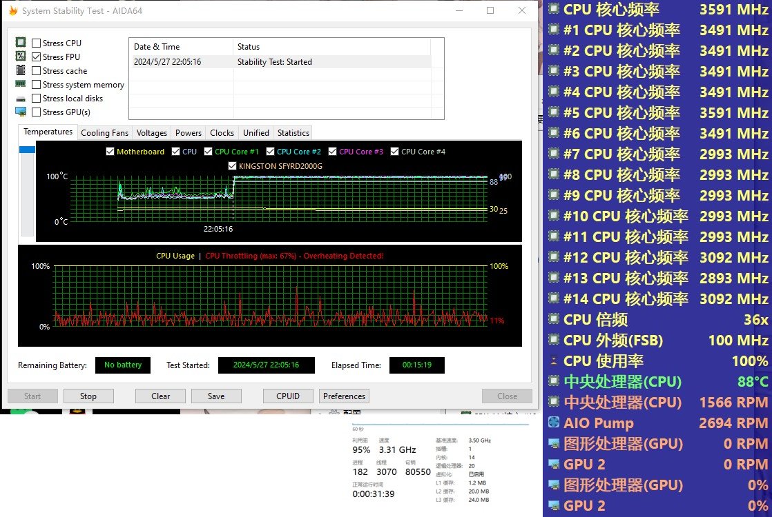Toggle the CPU Core #4 graph checkbox
Image resolution: width=772 pixels, height=517 pixels.
[x=394, y=152]
